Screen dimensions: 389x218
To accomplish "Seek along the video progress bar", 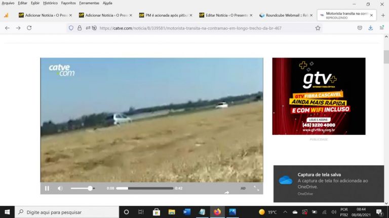I will (145, 188).
